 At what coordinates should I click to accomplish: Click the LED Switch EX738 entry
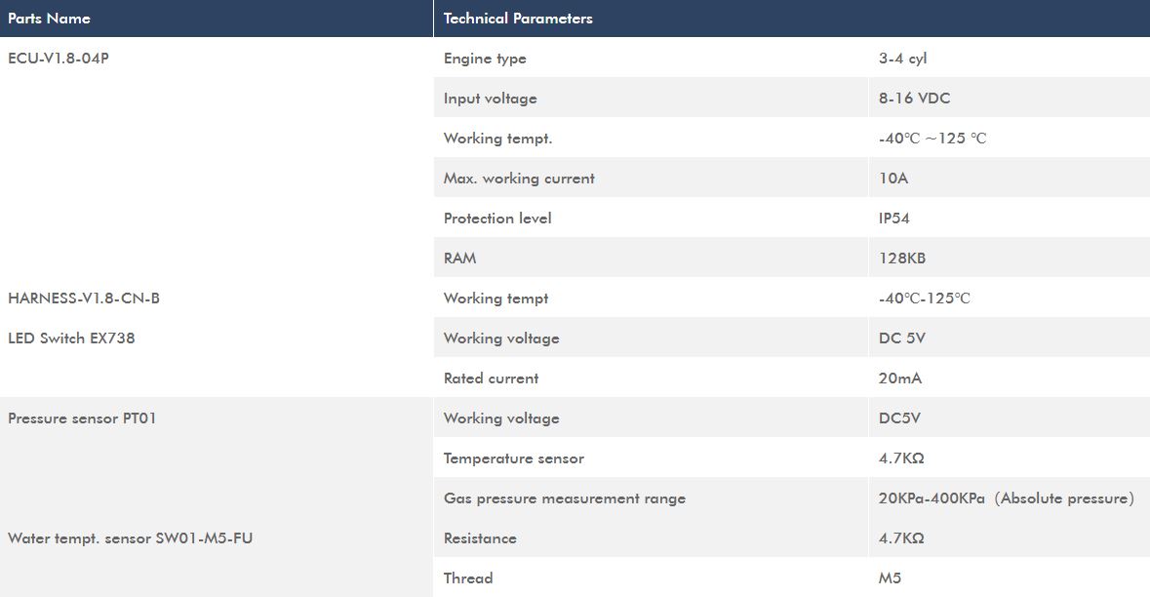(x=71, y=338)
